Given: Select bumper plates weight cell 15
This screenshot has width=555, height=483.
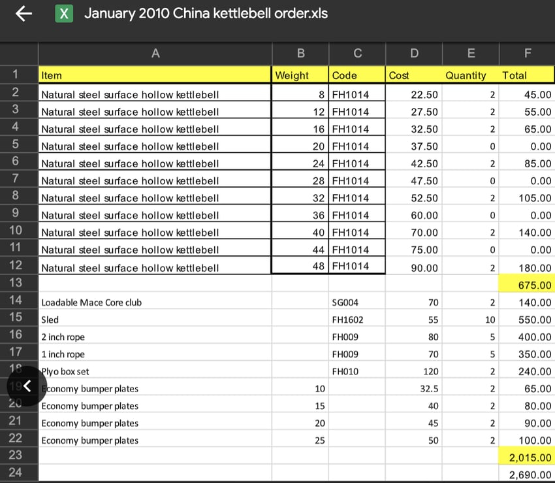Looking at the screenshot, I should (300, 404).
